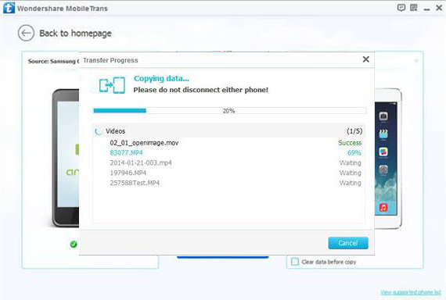Click the MobileTrans app logo icon
This screenshot has width=446, height=300.
9,8
